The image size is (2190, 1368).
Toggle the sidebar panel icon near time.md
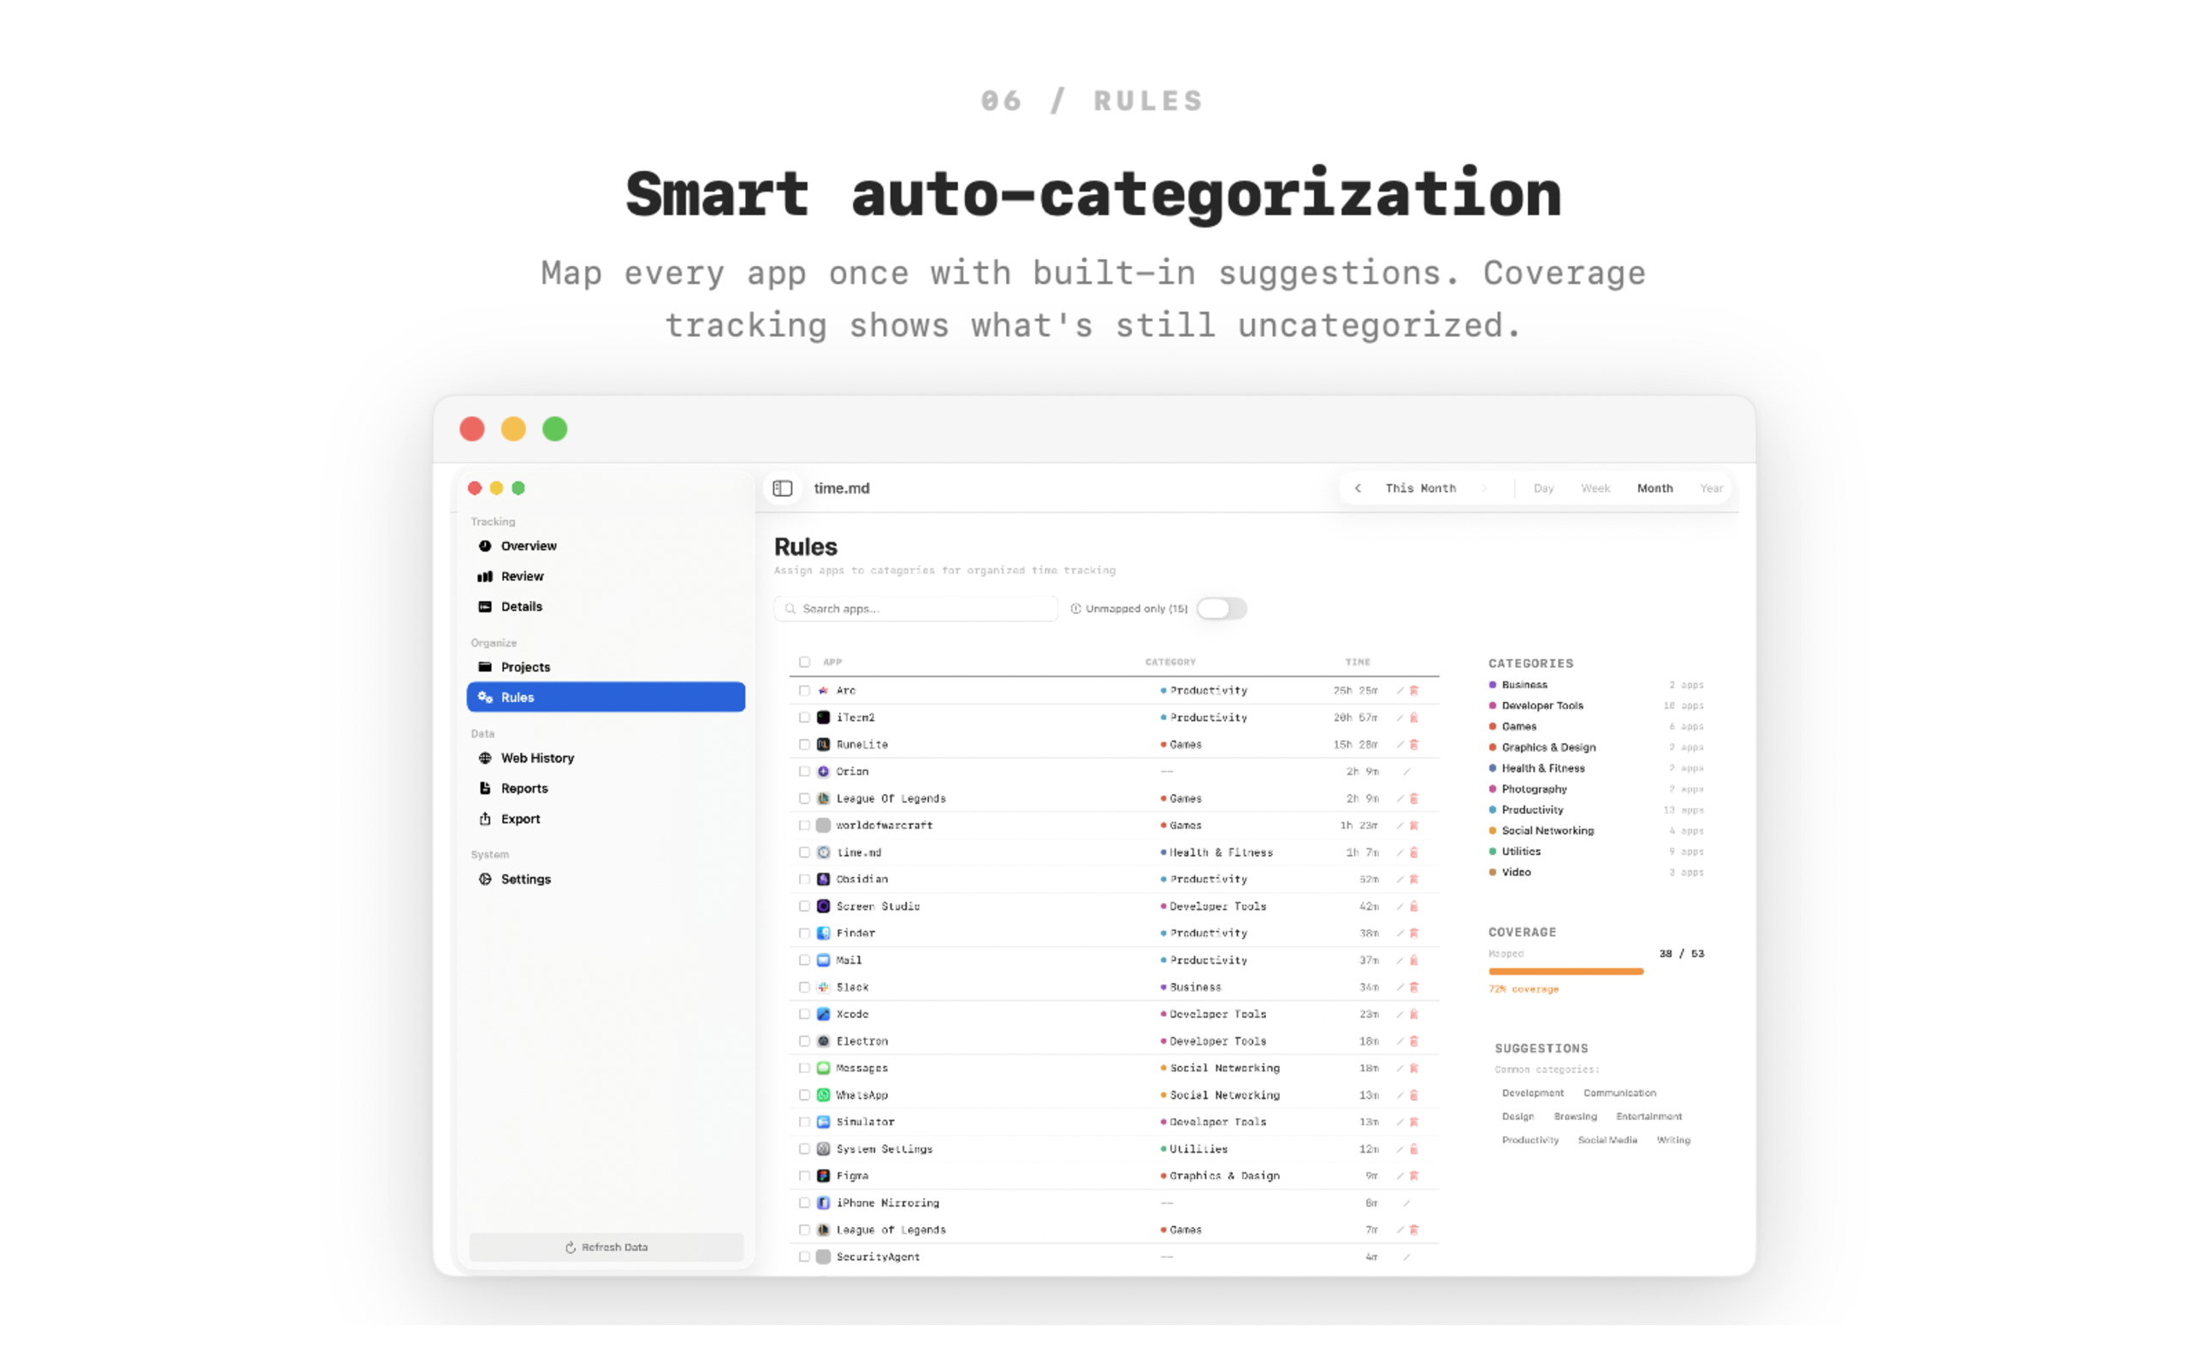coord(782,487)
